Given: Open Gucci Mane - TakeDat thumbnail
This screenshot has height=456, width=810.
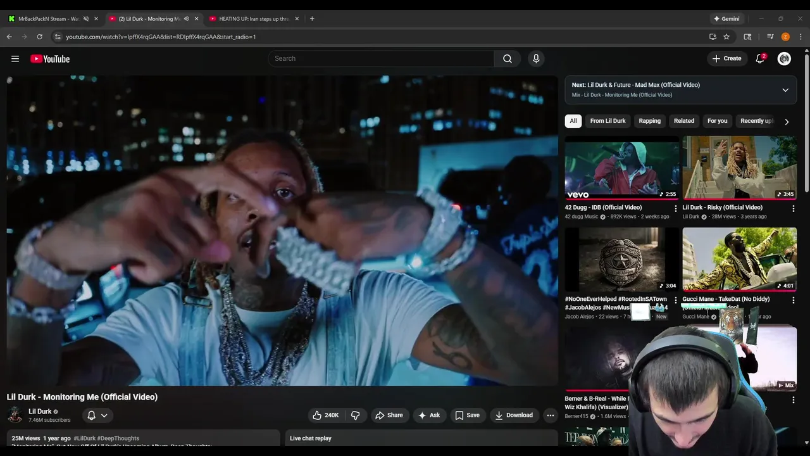Looking at the screenshot, I should pos(739,260).
